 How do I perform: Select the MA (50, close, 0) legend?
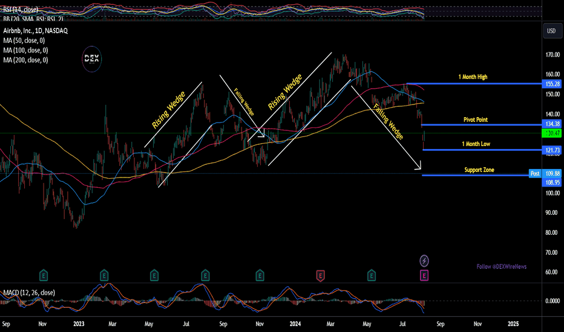[24, 40]
